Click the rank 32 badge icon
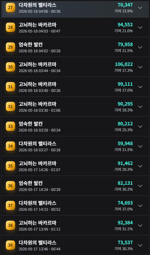This screenshot has width=150, height=255. click(10, 106)
